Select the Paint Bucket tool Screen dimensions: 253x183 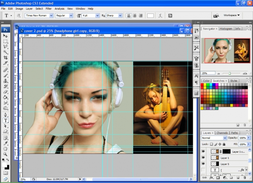(x=5, y=97)
